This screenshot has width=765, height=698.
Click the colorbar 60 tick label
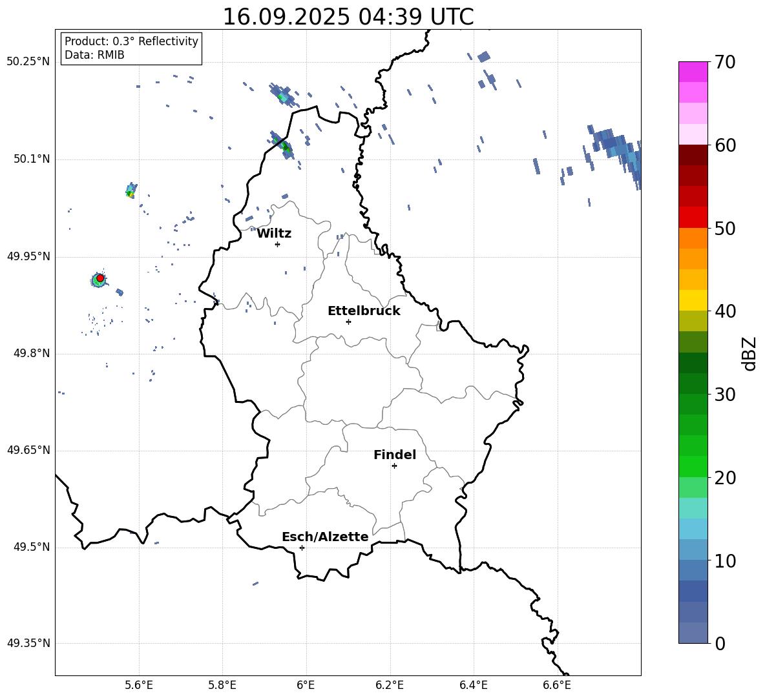tap(725, 145)
